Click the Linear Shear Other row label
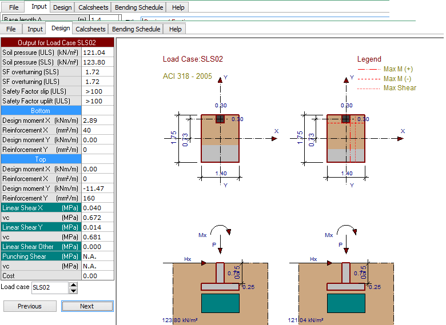Viewport: 446px width, 325px height. [x=41, y=247]
